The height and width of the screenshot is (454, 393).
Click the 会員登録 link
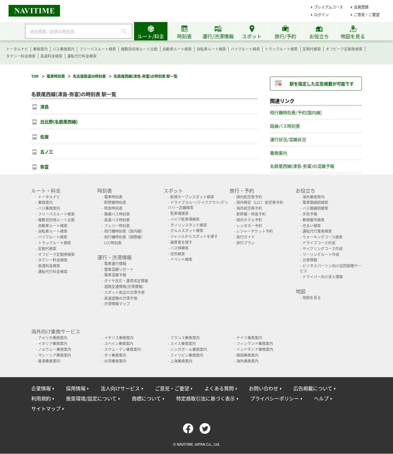361,7
